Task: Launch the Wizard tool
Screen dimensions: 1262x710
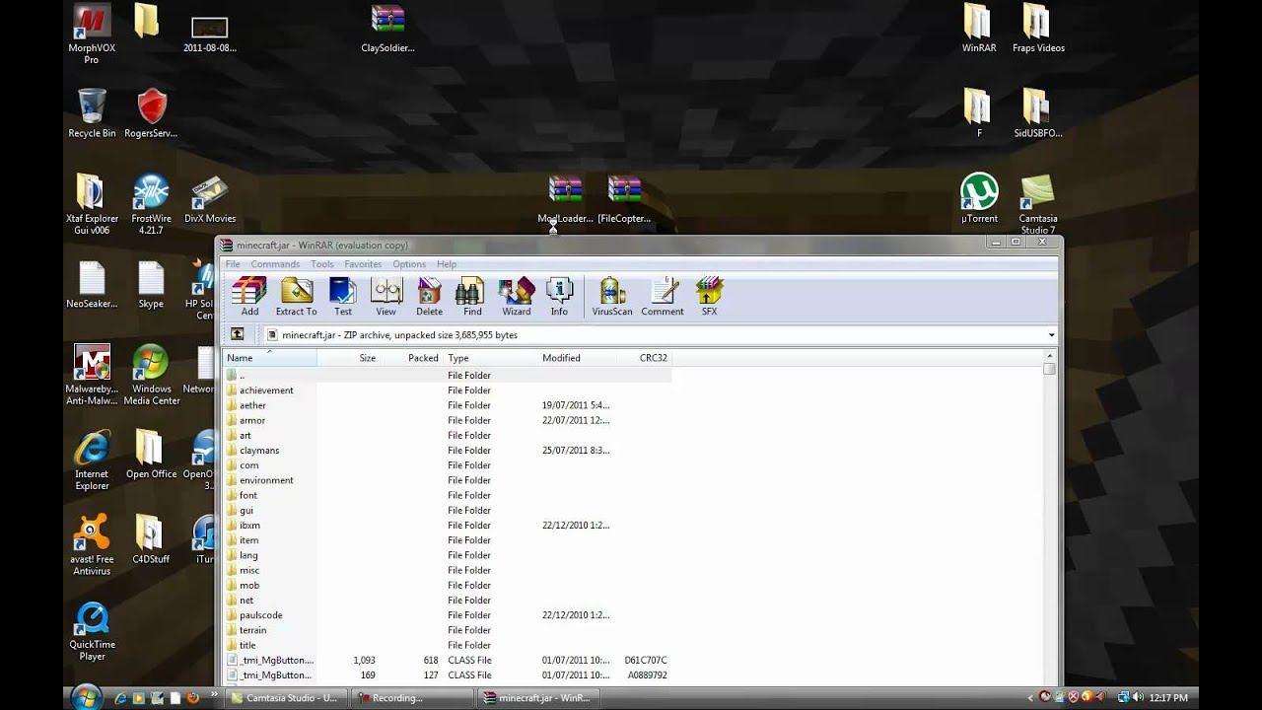Action: [516, 296]
